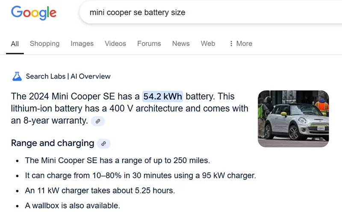342x222 pixels.
Task: Click the "11 kW charger" bullet text
Action: click(100, 190)
